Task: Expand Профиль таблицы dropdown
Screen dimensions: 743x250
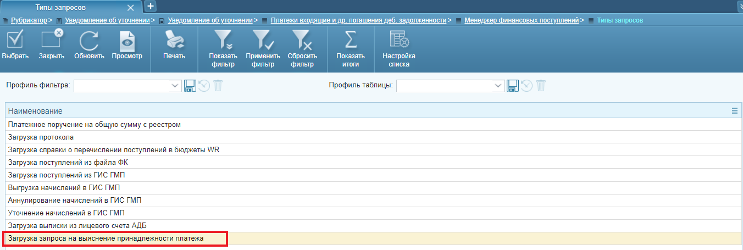Action: tap(498, 86)
